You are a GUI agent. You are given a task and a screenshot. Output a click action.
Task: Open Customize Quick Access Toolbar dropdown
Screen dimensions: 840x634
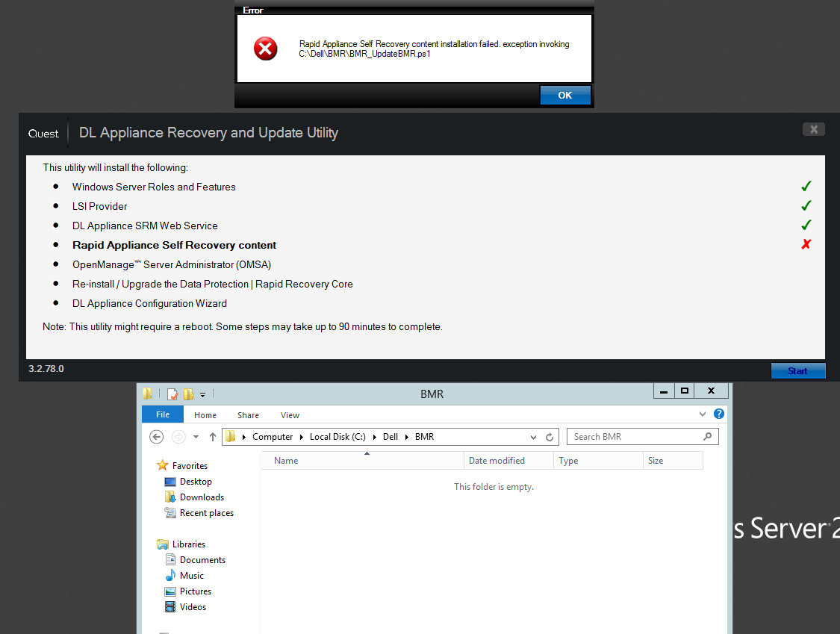pos(202,395)
